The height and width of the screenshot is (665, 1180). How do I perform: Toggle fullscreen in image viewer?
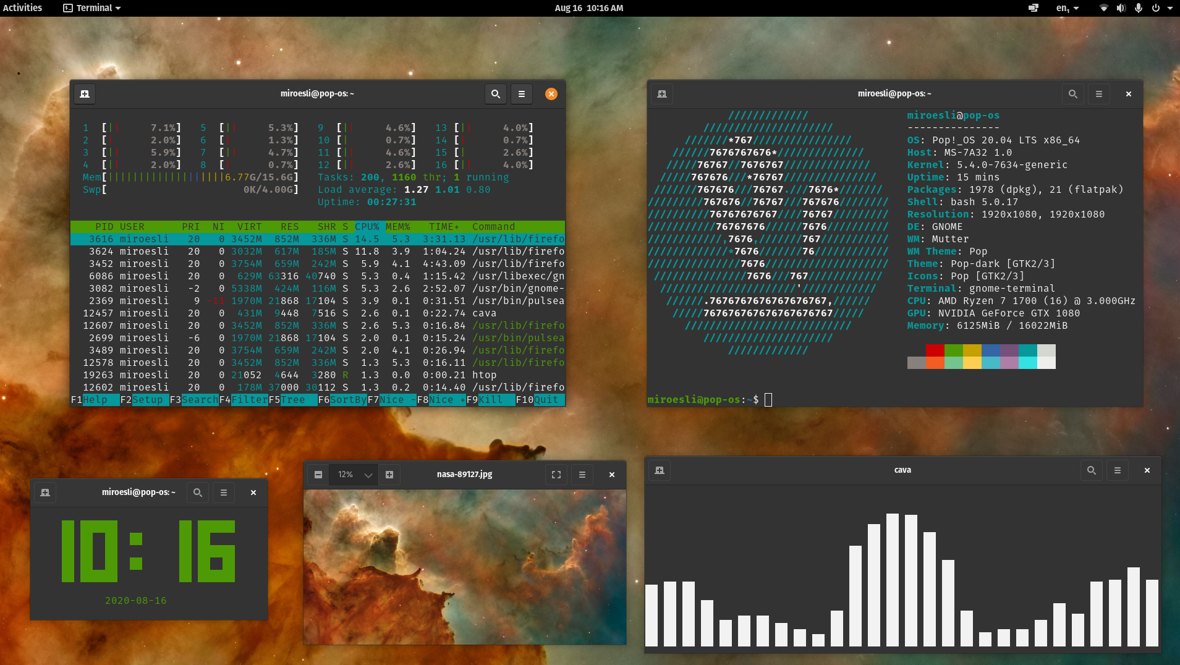point(556,475)
